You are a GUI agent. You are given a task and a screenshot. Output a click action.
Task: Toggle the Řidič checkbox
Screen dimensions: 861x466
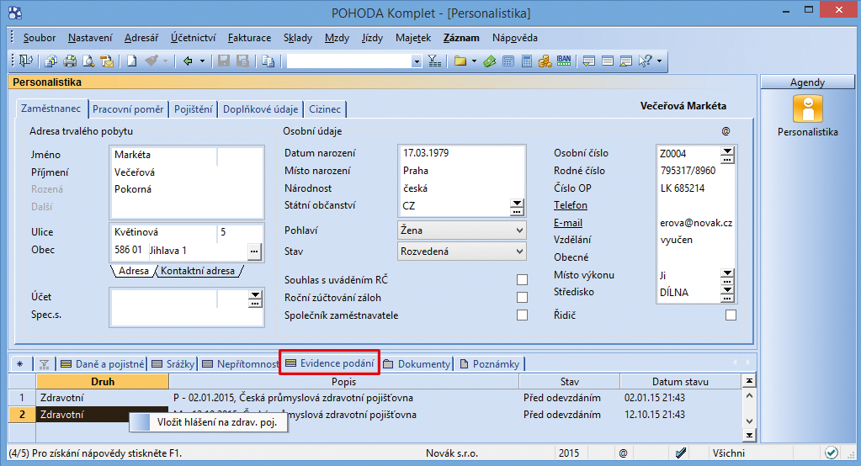click(731, 315)
